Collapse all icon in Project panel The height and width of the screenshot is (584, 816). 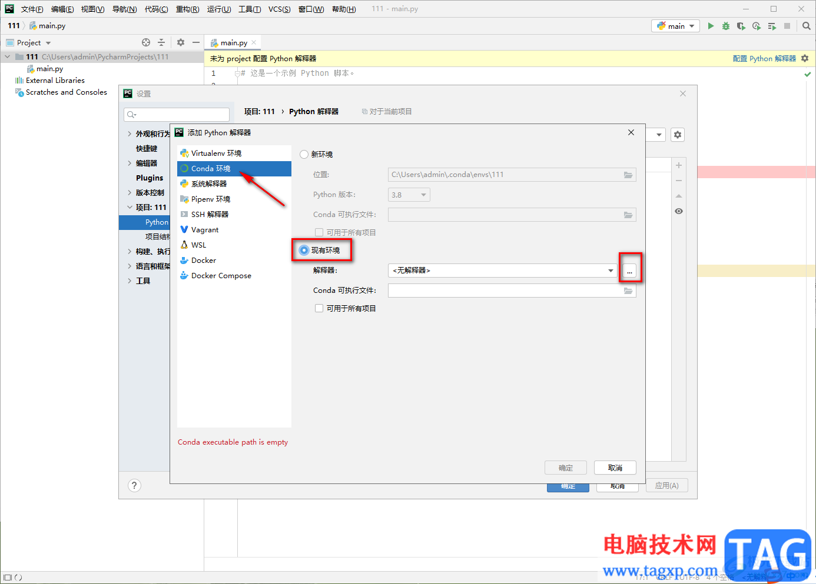(x=161, y=42)
